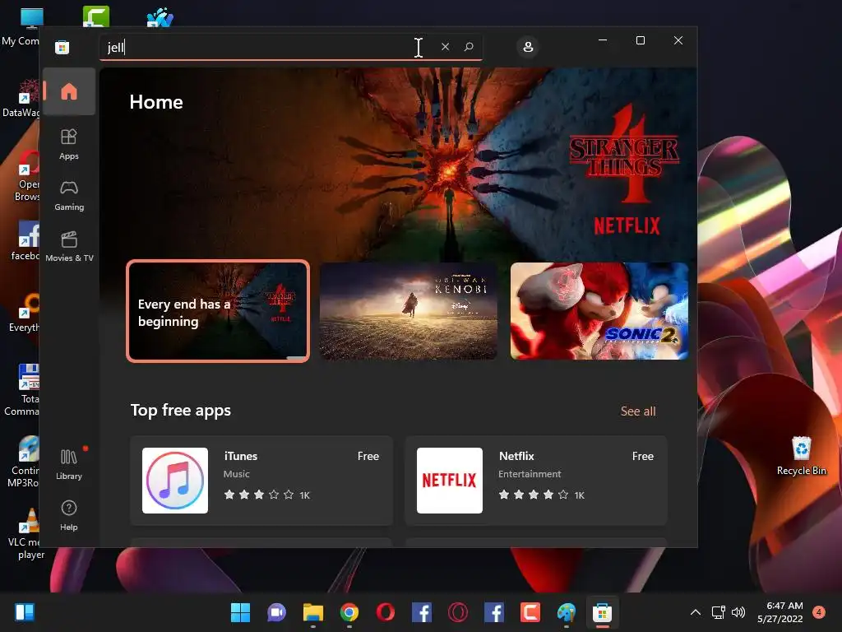Open the notification count badge
The image size is (842, 632).
click(819, 611)
